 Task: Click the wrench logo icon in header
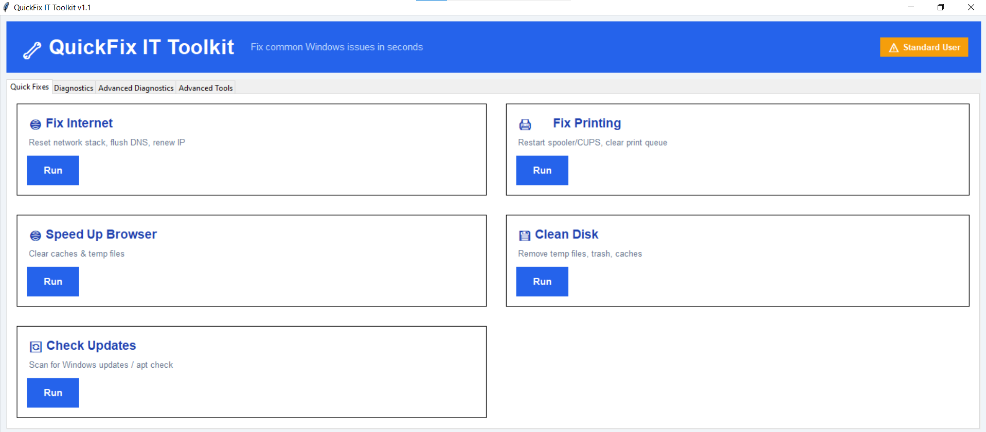click(32, 50)
